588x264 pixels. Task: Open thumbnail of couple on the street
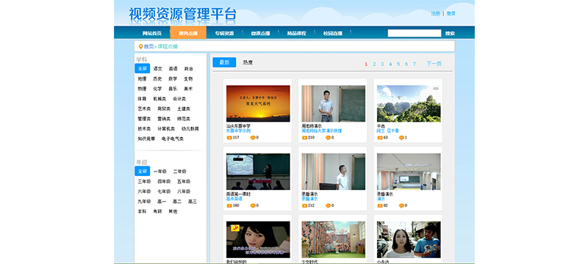409,240
